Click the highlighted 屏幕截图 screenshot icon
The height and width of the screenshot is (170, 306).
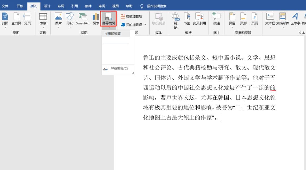[108, 18]
